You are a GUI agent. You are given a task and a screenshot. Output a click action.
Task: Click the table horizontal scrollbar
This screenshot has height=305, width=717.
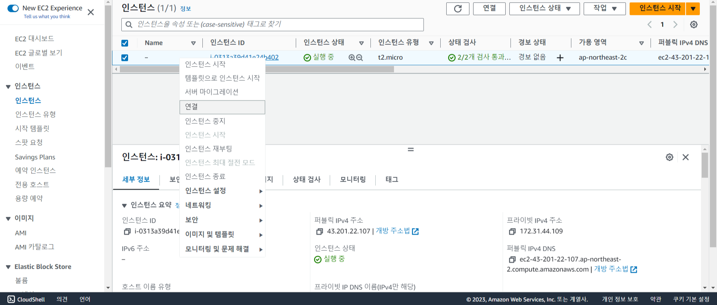pos(257,70)
